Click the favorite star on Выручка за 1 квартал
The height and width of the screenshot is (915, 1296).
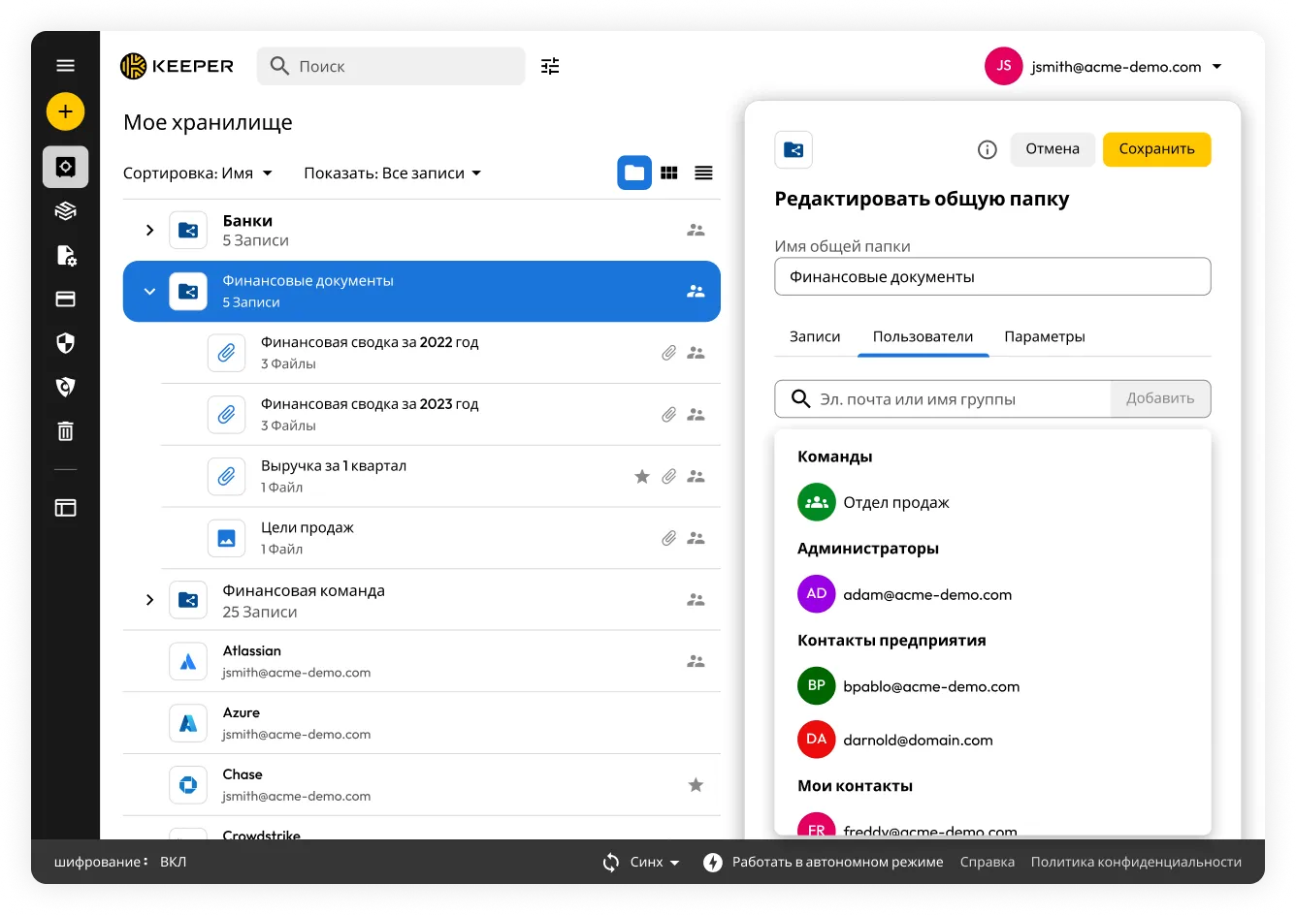coord(642,476)
